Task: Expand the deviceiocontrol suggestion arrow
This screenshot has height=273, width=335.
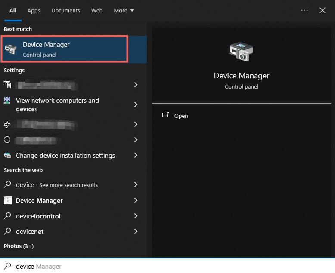Action: coord(136,216)
